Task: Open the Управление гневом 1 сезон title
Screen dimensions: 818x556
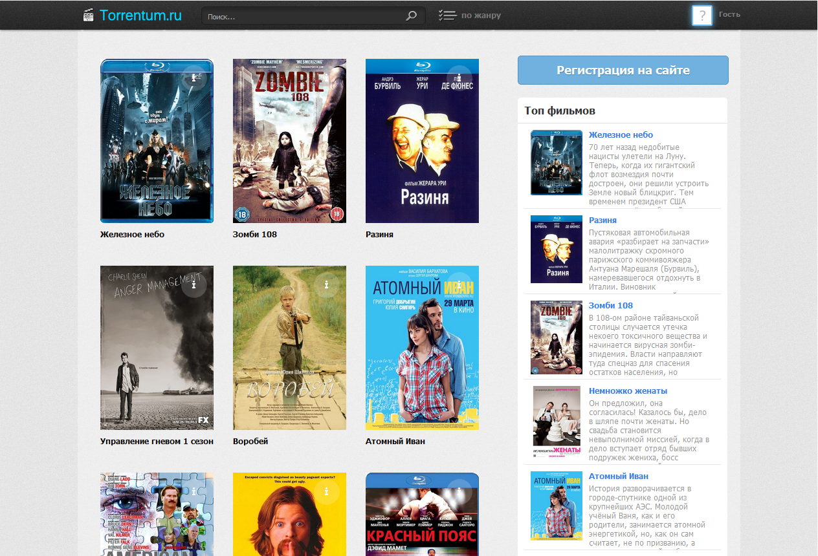Action: point(157,442)
